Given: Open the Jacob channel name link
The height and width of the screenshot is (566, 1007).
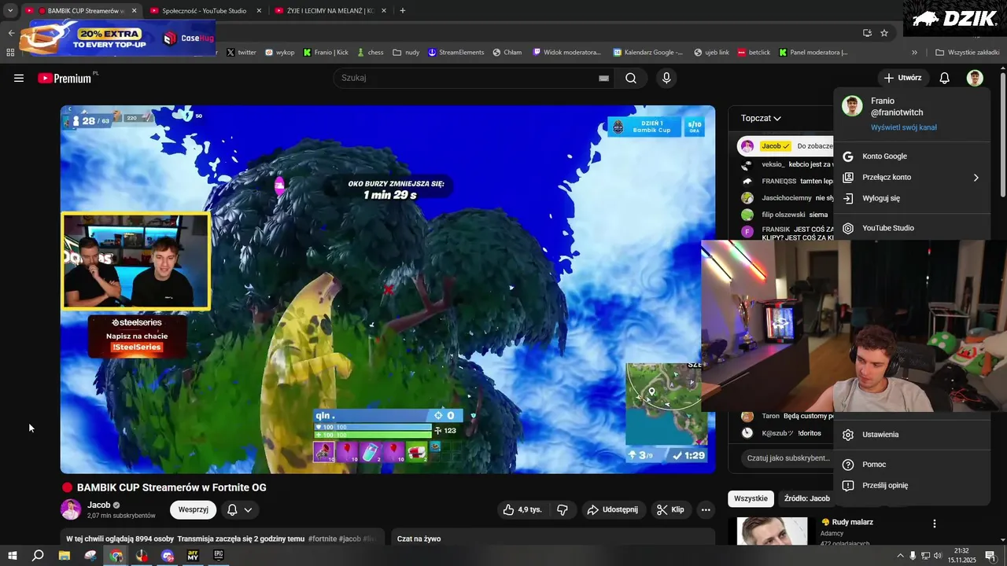Looking at the screenshot, I should (x=99, y=505).
